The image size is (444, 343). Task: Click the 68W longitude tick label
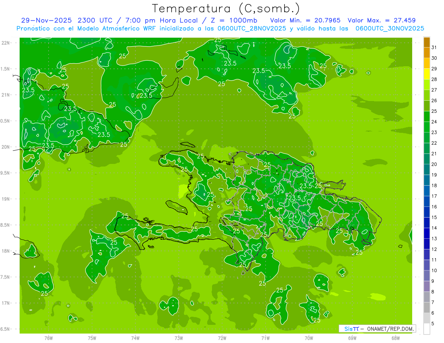pyautogui.click(x=396, y=338)
